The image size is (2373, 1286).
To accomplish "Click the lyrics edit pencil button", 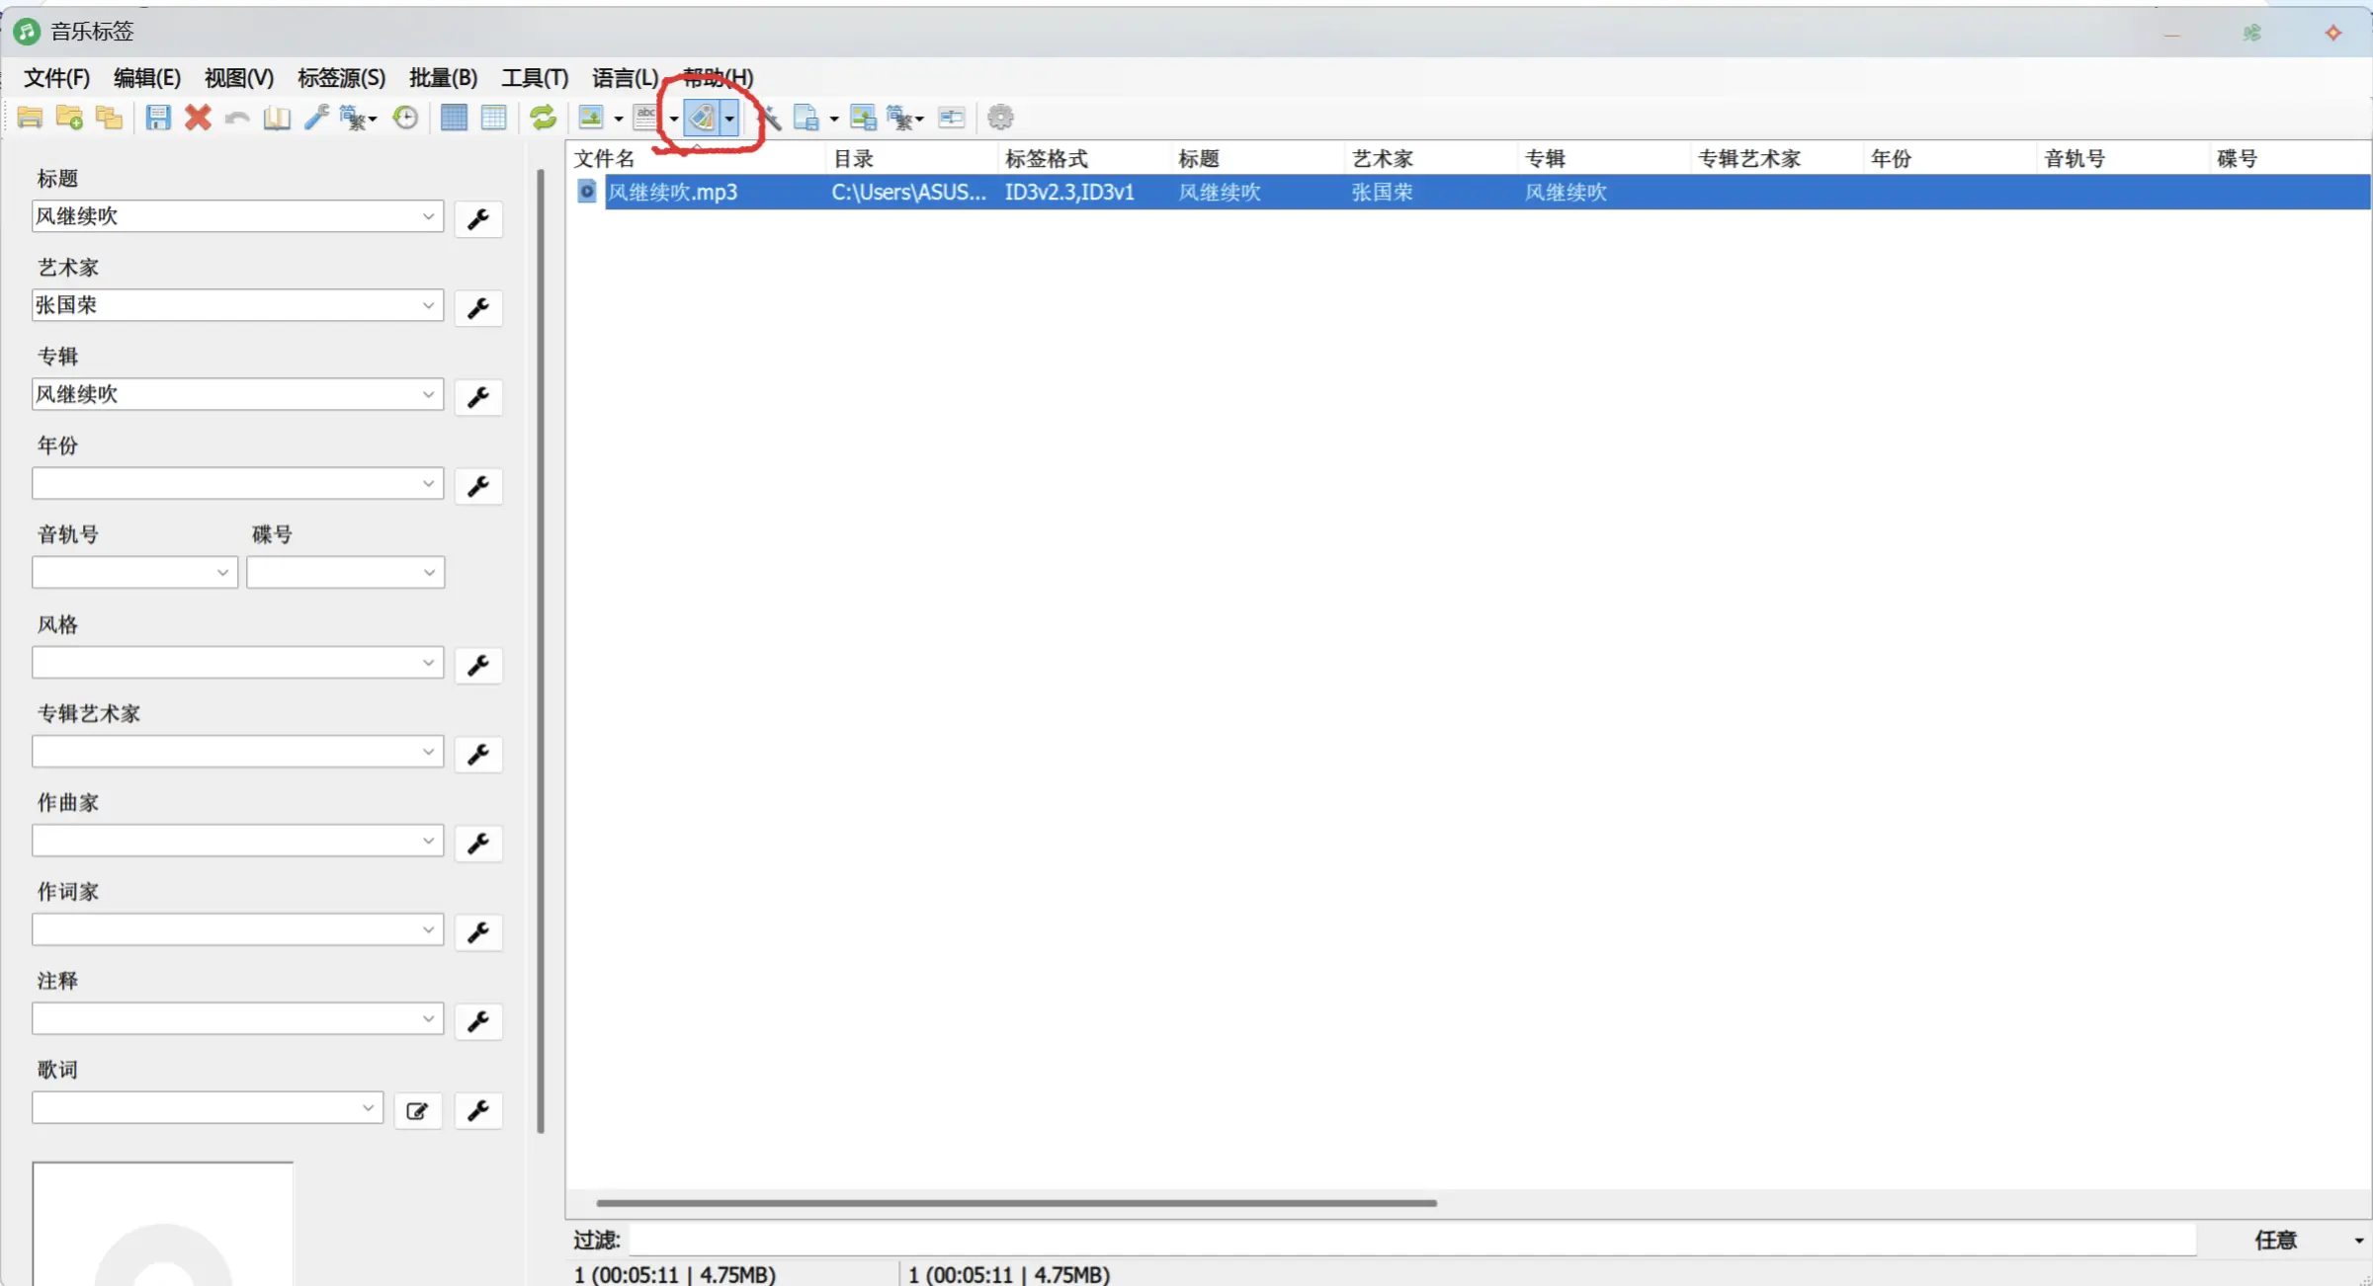I will pyautogui.click(x=417, y=1111).
